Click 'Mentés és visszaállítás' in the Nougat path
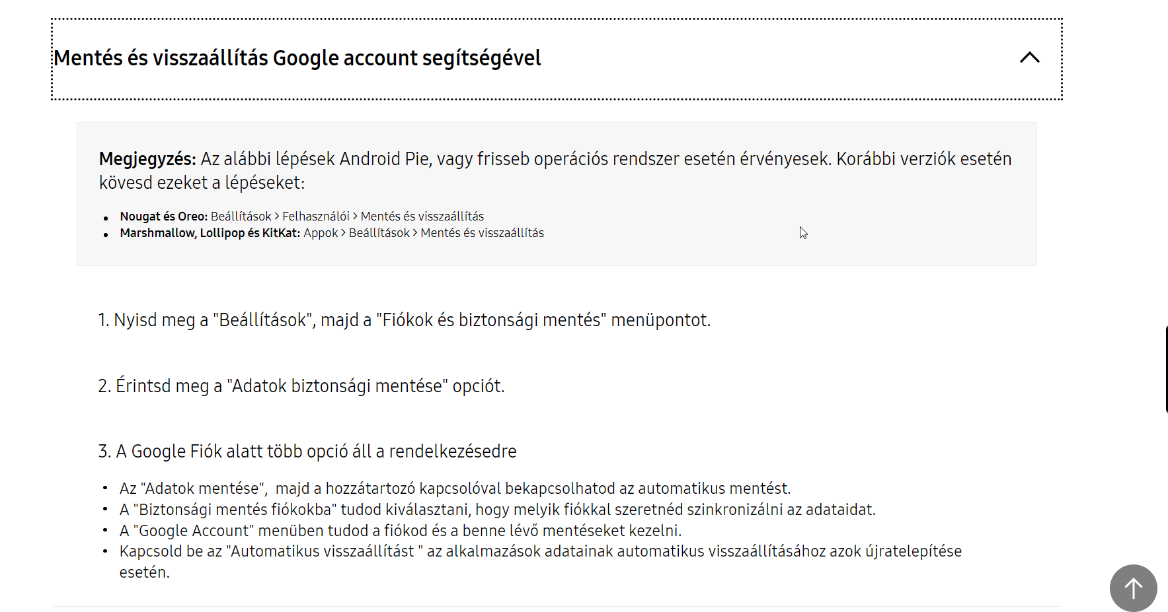1168x612 pixels. 422,217
